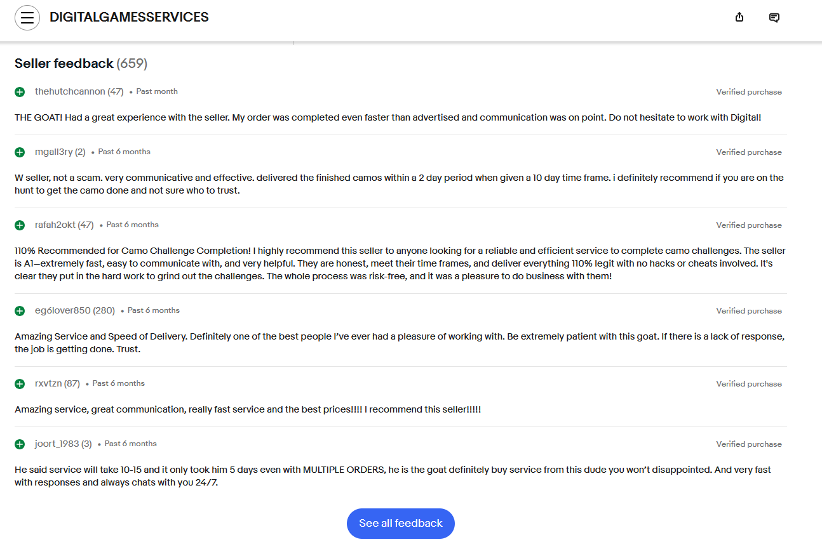The image size is (822, 549).
Task: Open mgall3ry's user profile
Action: (53, 152)
